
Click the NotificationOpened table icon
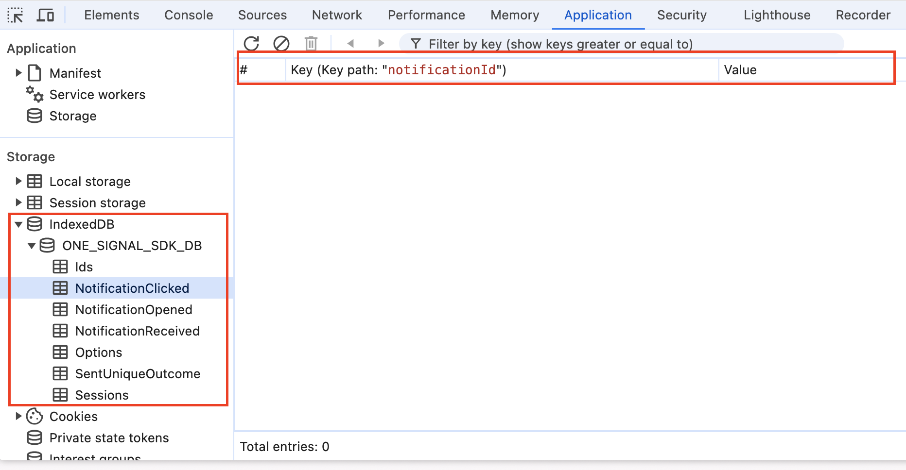(60, 309)
